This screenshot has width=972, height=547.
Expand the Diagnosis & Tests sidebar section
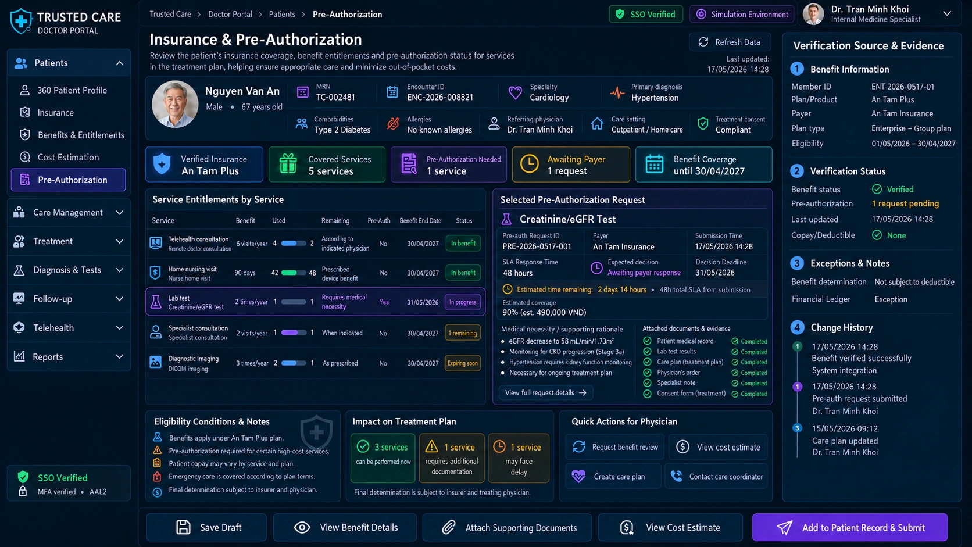pyautogui.click(x=119, y=270)
